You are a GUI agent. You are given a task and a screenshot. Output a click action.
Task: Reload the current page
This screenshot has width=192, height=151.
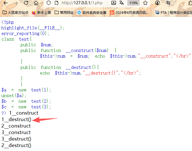26,3
